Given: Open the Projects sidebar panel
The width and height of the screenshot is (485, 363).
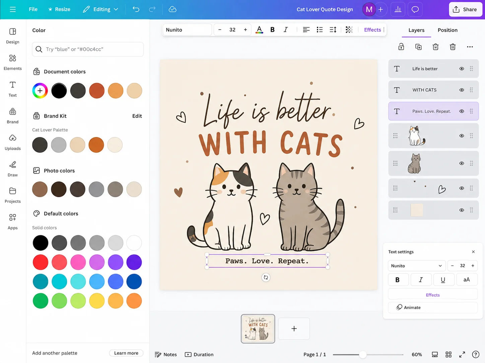Looking at the screenshot, I should [13, 195].
